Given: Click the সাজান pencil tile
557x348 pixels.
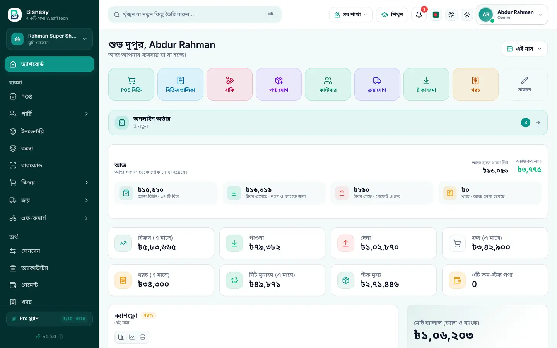Looking at the screenshot, I should point(525,84).
